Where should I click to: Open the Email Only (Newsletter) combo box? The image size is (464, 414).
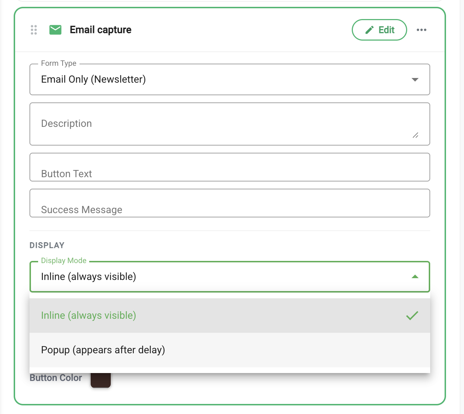pos(230,79)
